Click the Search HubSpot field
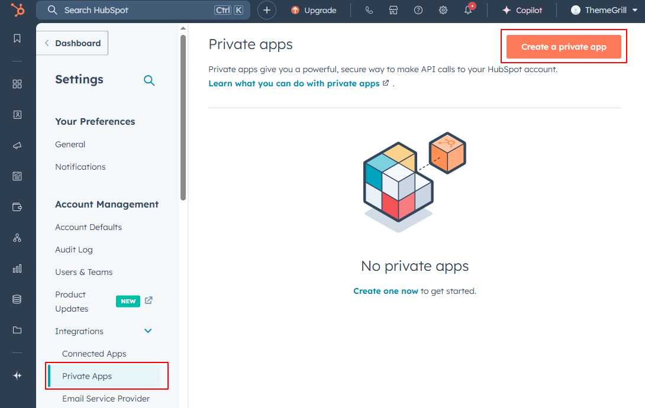 [143, 10]
